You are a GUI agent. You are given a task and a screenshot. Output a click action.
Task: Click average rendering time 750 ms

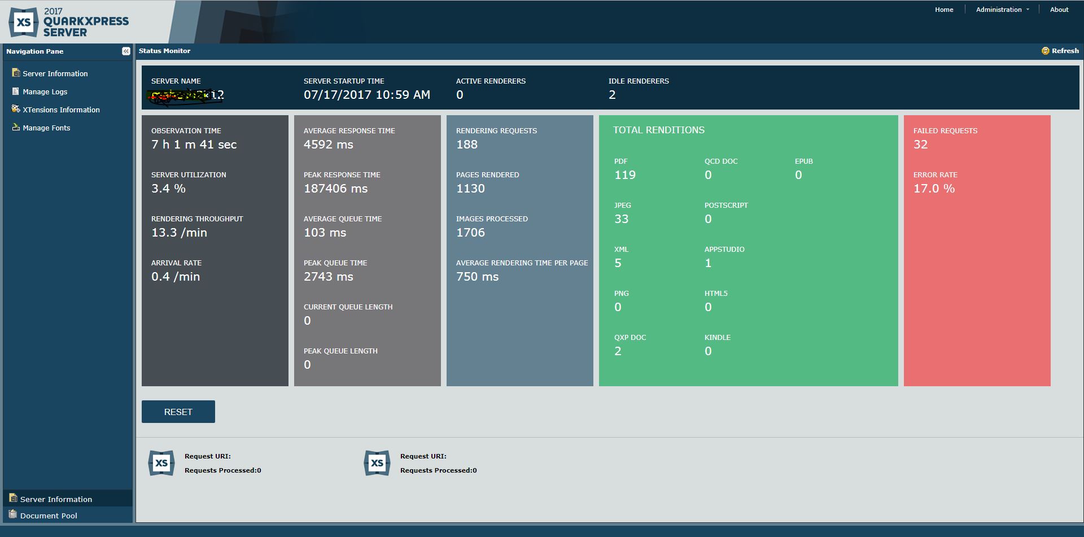pyautogui.click(x=477, y=277)
